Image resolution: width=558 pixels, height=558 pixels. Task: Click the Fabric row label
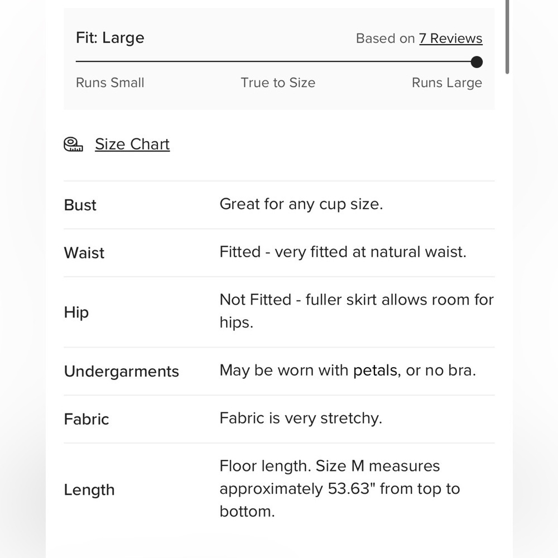(86, 419)
